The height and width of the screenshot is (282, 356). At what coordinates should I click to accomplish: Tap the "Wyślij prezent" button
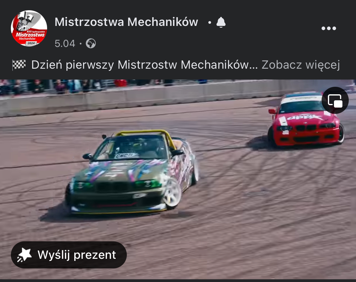coord(69,255)
